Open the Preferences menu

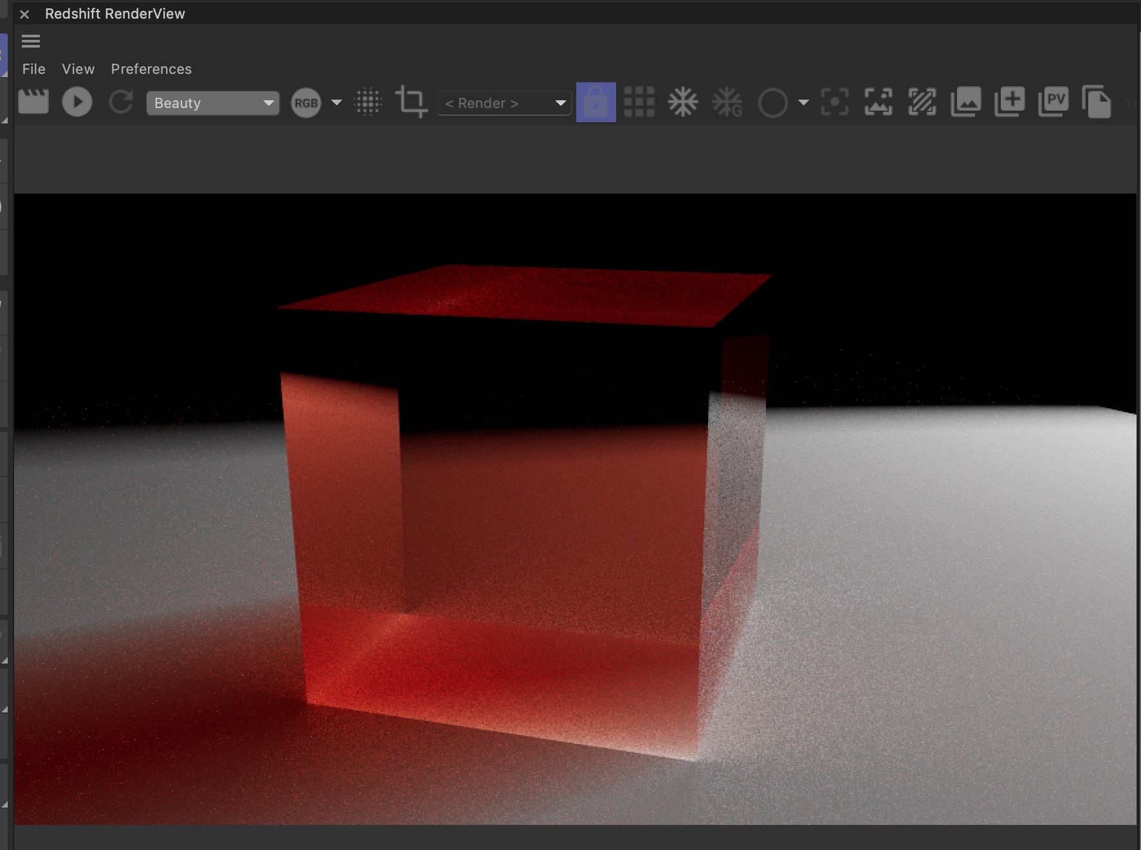point(151,69)
